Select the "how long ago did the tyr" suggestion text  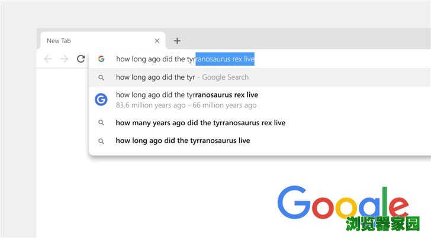pyautogui.click(x=155, y=77)
